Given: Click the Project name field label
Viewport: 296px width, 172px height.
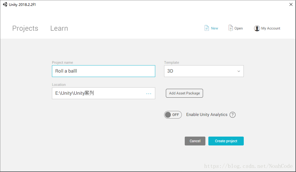Looking at the screenshot, I should (63, 63).
